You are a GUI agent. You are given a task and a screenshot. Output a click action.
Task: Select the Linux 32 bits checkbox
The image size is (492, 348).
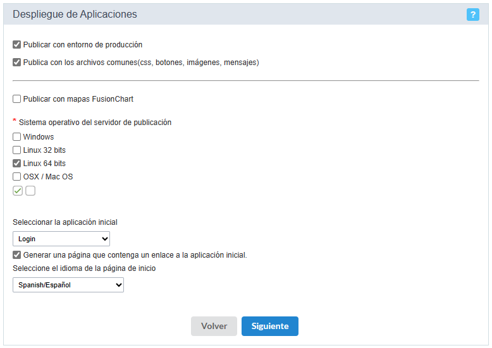click(17, 150)
